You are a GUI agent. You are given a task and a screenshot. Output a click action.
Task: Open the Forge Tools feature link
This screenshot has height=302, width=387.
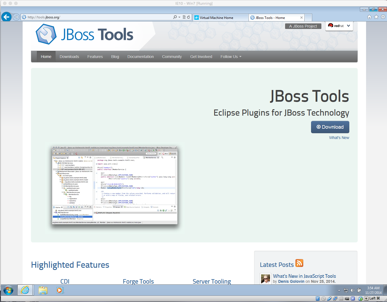pyautogui.click(x=138, y=281)
